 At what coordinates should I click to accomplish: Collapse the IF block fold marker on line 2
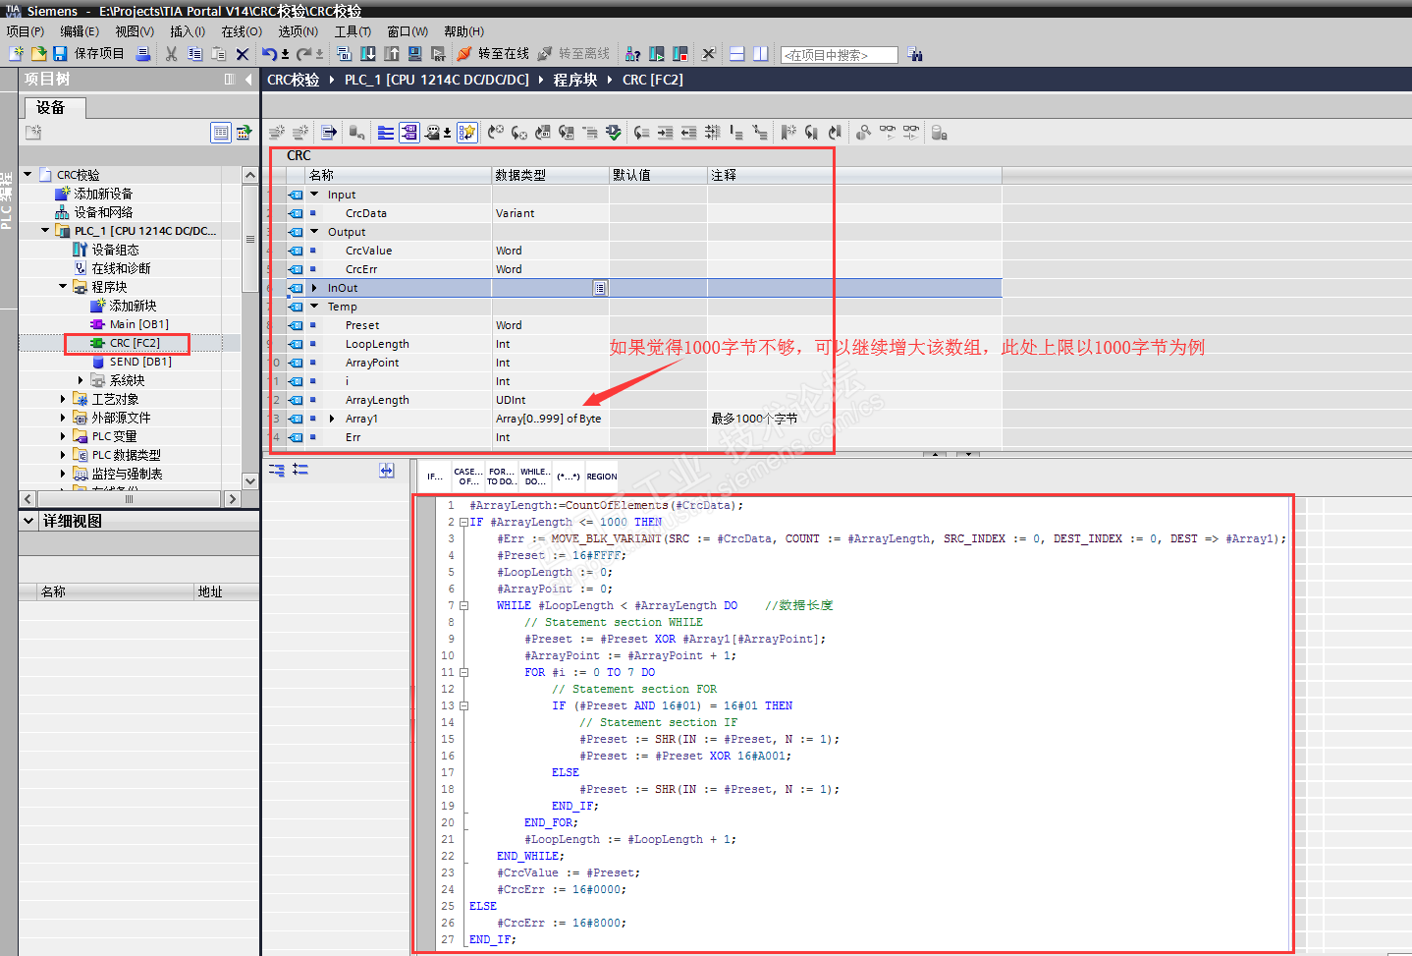pyautogui.click(x=463, y=523)
